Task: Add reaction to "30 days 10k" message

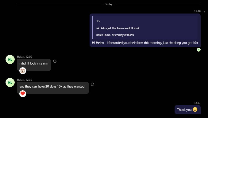Action: click(x=92, y=84)
